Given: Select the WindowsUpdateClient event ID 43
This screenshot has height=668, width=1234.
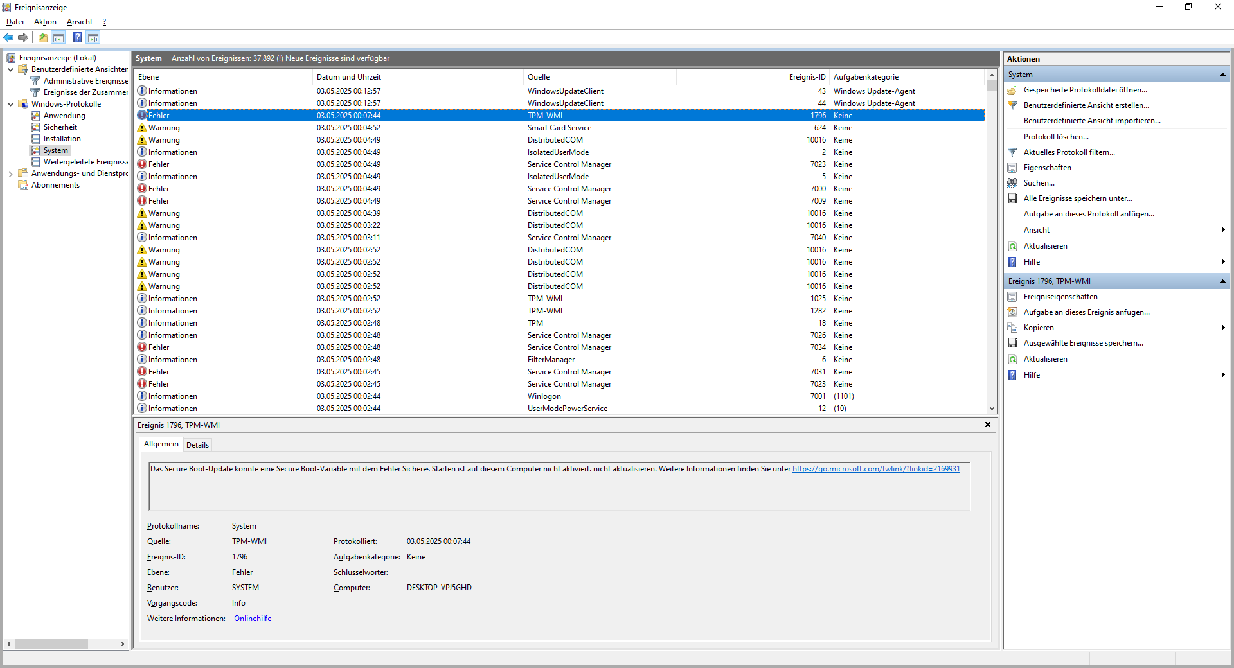Looking at the screenshot, I should (x=560, y=91).
